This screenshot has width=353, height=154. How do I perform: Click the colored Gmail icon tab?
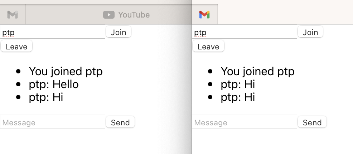[x=204, y=15]
